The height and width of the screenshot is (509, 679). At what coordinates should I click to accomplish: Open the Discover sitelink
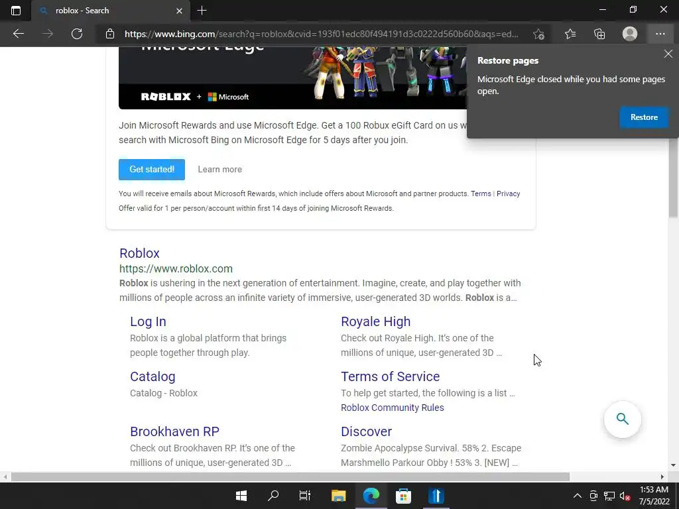coord(366,431)
